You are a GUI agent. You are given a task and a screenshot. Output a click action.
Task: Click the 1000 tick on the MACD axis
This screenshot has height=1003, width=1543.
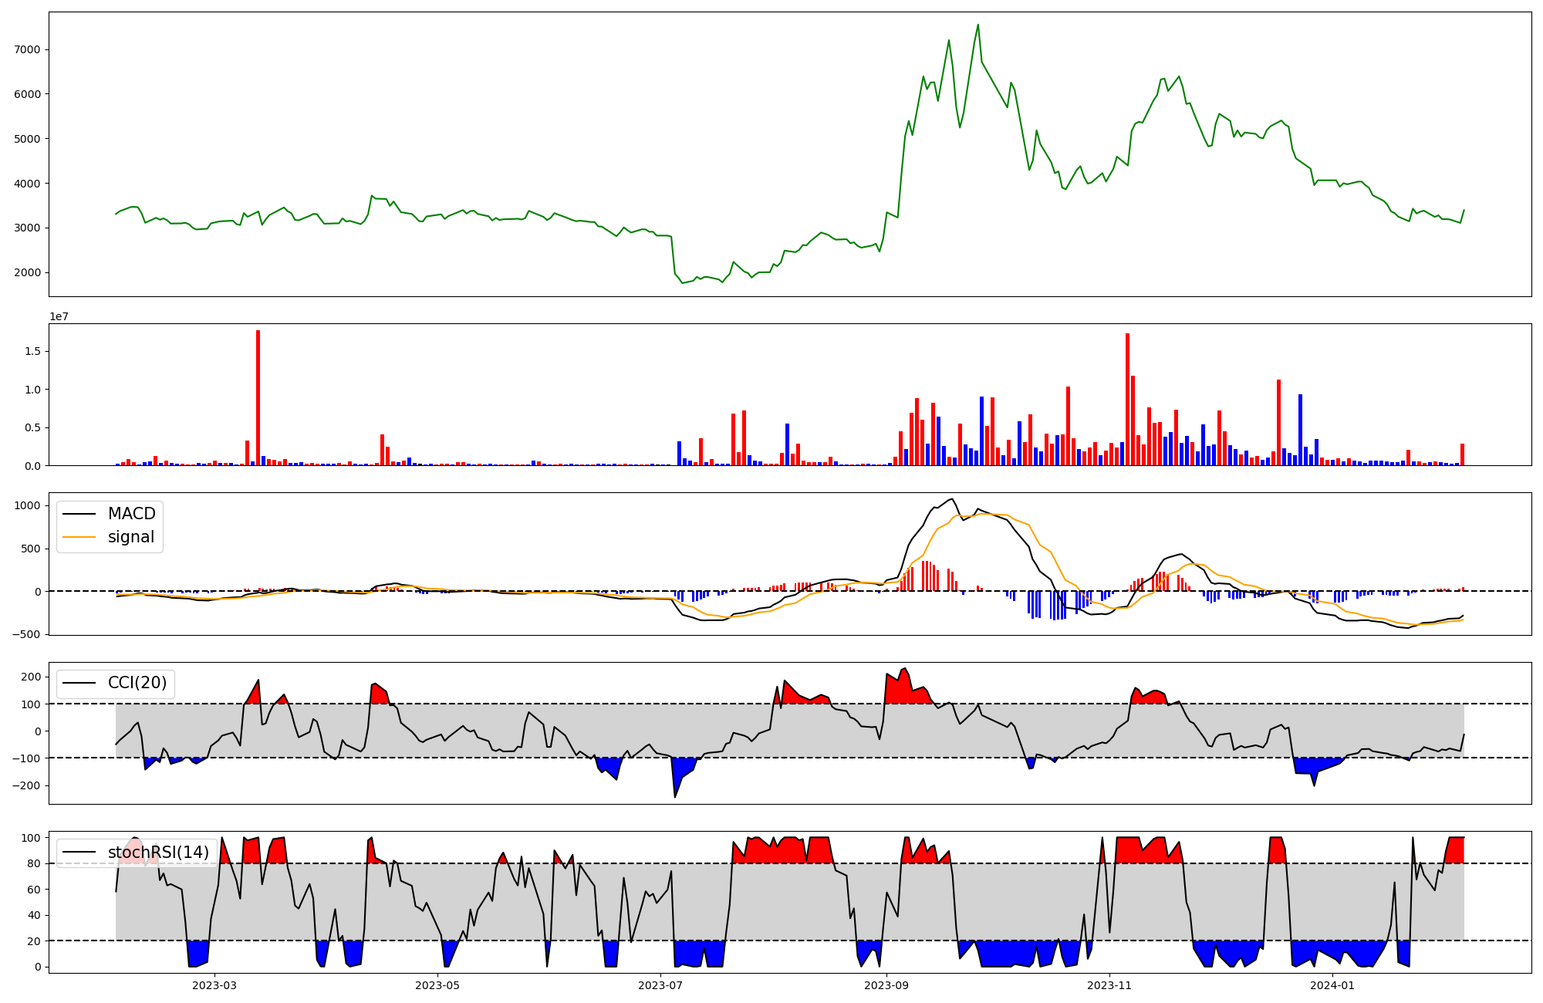pos(27,506)
